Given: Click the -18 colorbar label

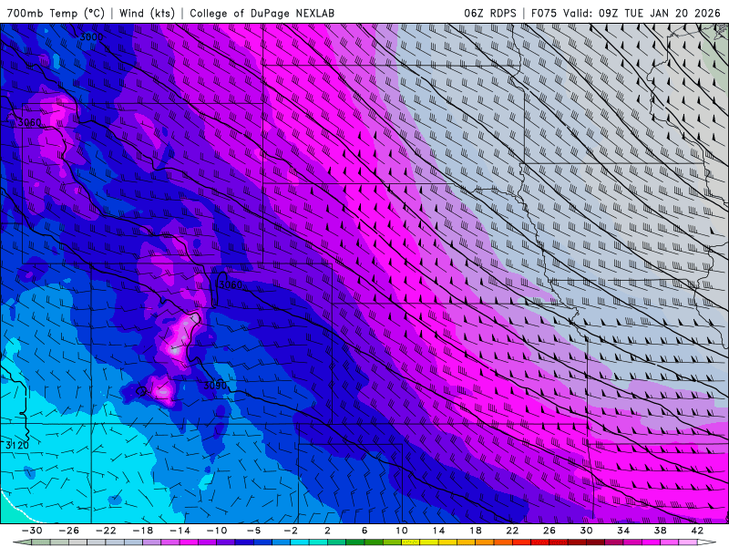Looking at the screenshot, I should (143, 531).
